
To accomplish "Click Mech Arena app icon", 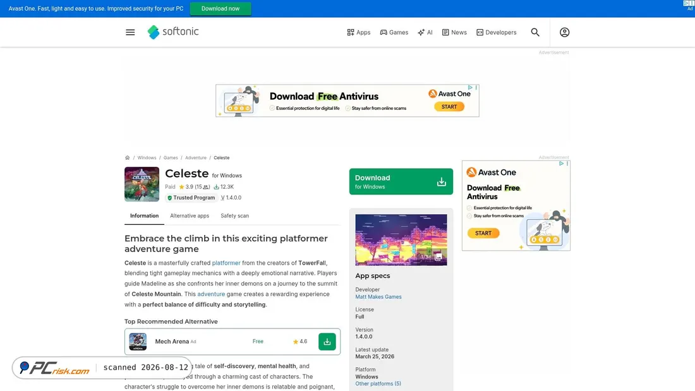I will [138, 341].
